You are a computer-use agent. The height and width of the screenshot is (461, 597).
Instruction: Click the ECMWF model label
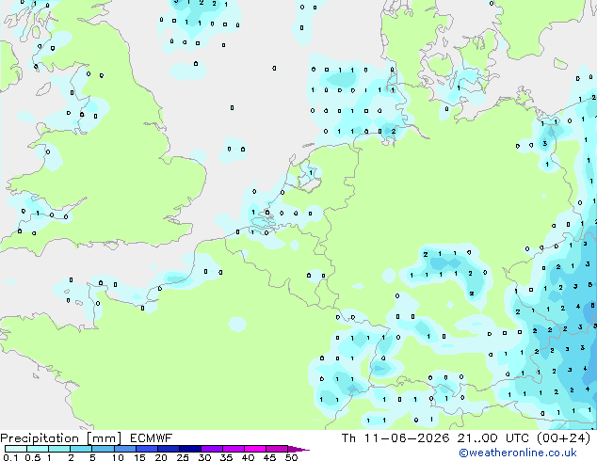coord(151,438)
